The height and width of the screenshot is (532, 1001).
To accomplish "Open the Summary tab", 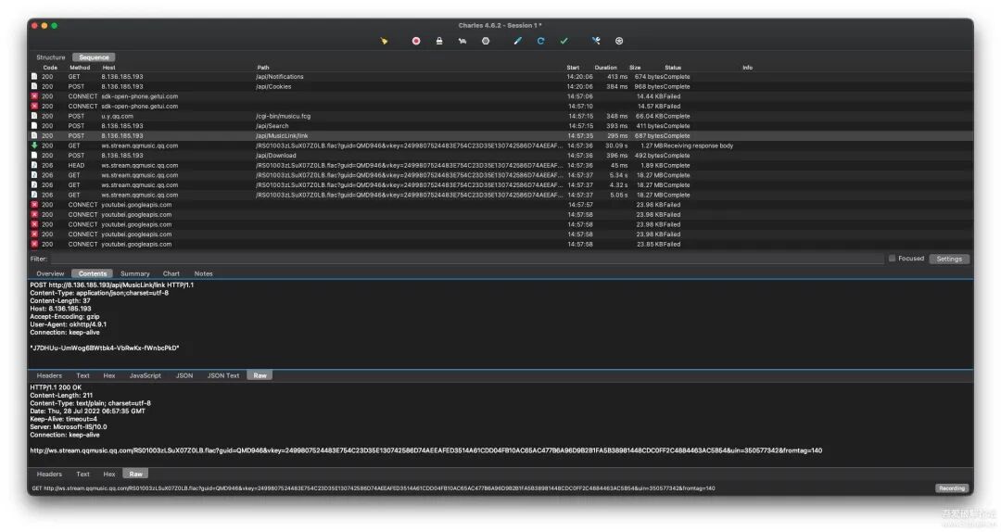I will 134,273.
